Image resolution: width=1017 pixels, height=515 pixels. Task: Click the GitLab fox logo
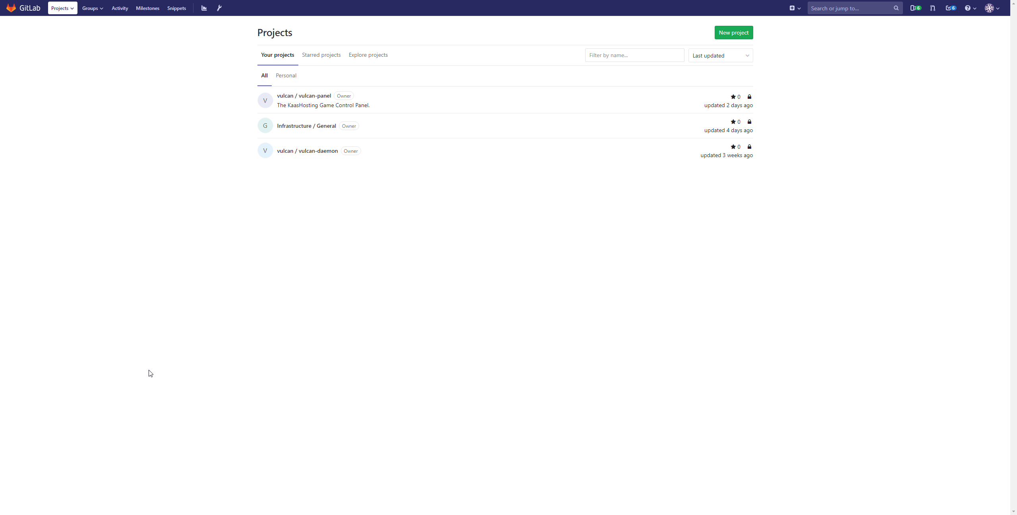pos(11,8)
